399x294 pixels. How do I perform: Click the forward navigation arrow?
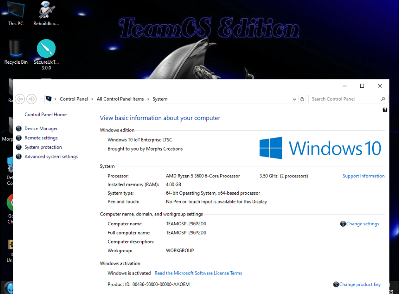(x=31, y=99)
